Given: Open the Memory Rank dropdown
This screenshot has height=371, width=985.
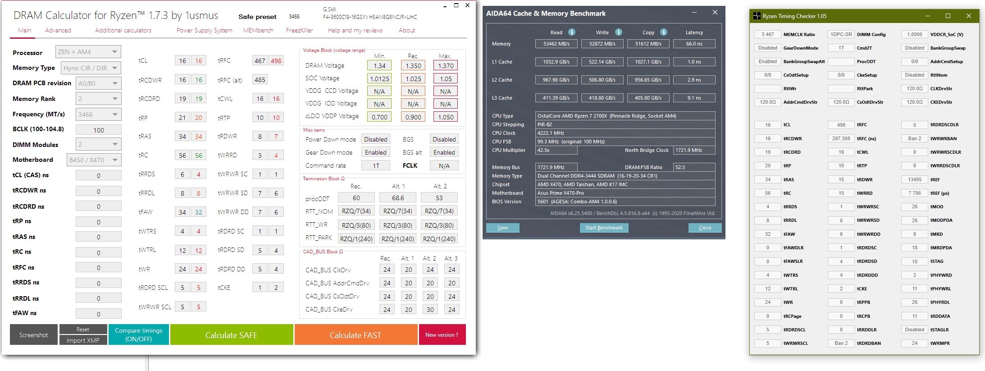Looking at the screenshot, I should point(98,99).
